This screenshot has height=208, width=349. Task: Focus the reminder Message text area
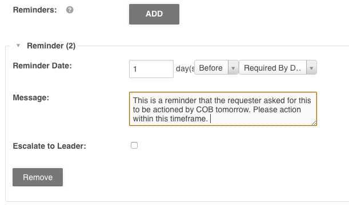point(223,109)
